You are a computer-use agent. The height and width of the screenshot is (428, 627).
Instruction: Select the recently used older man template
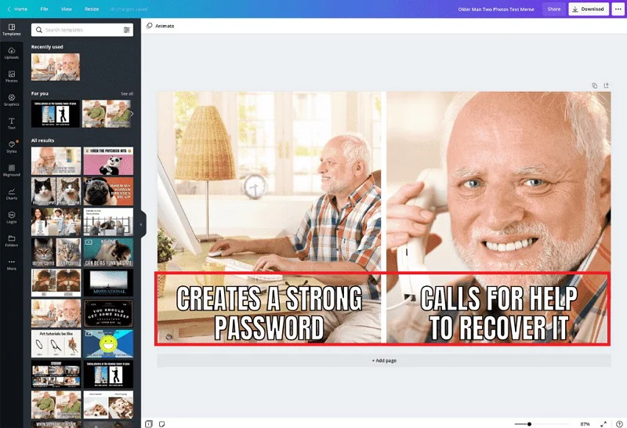(56, 67)
